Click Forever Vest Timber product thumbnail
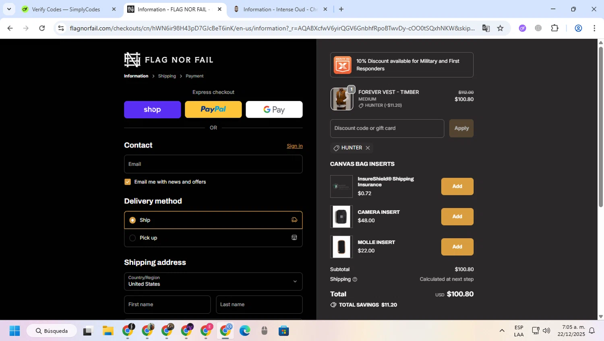Image resolution: width=604 pixels, height=341 pixels. pyautogui.click(x=341, y=99)
